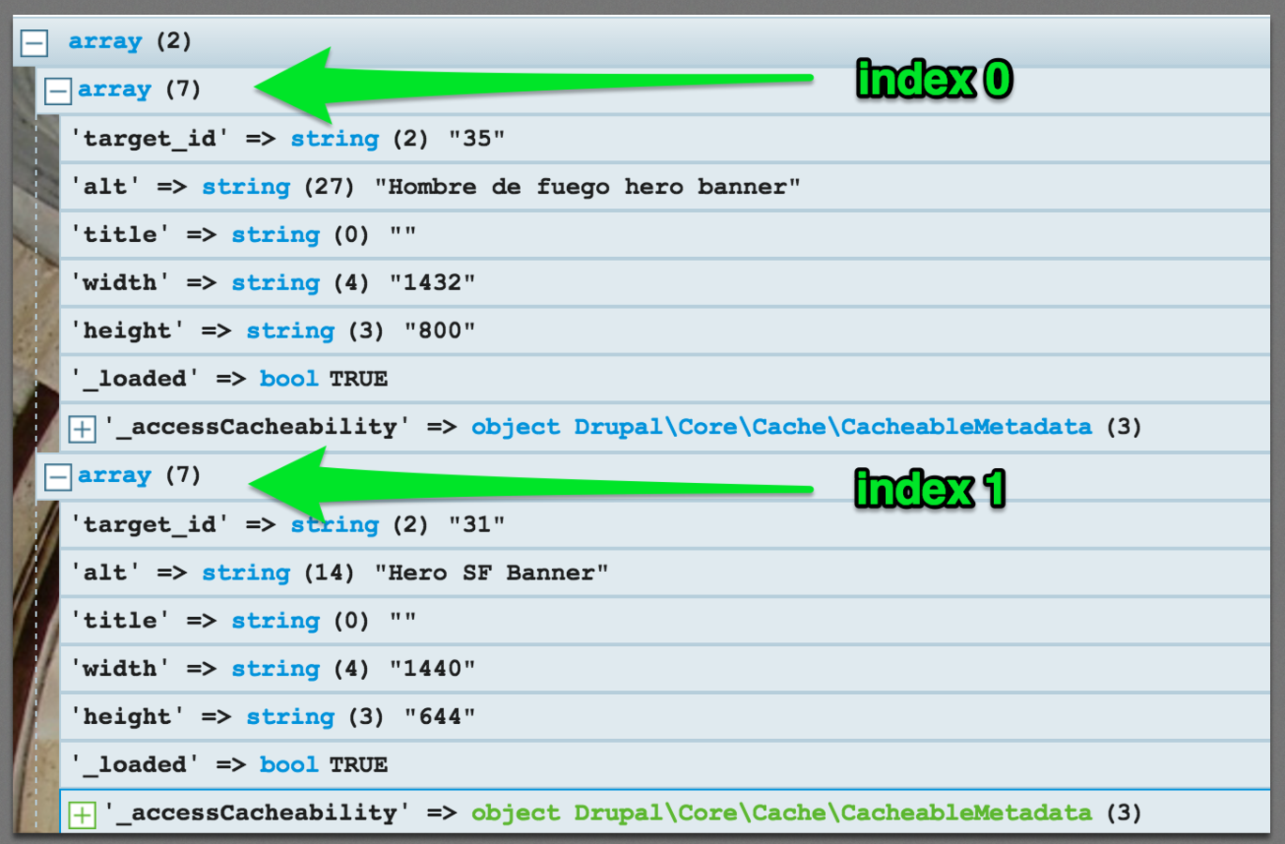Expand the green highlighted _accessCacheability object
The height and width of the screenshot is (844, 1285).
click(82, 814)
